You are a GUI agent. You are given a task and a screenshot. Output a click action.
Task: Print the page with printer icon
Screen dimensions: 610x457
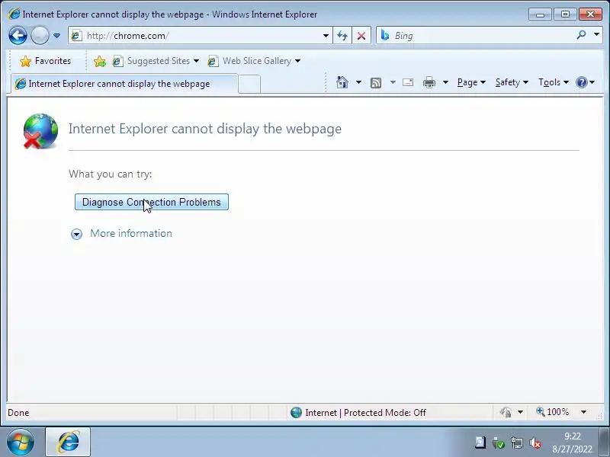(429, 82)
